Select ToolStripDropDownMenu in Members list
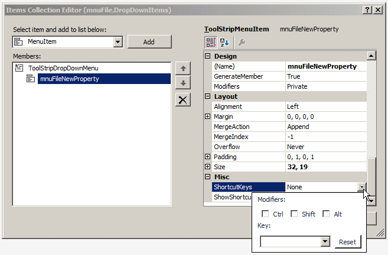388x255 pixels. pyautogui.click(x=63, y=68)
